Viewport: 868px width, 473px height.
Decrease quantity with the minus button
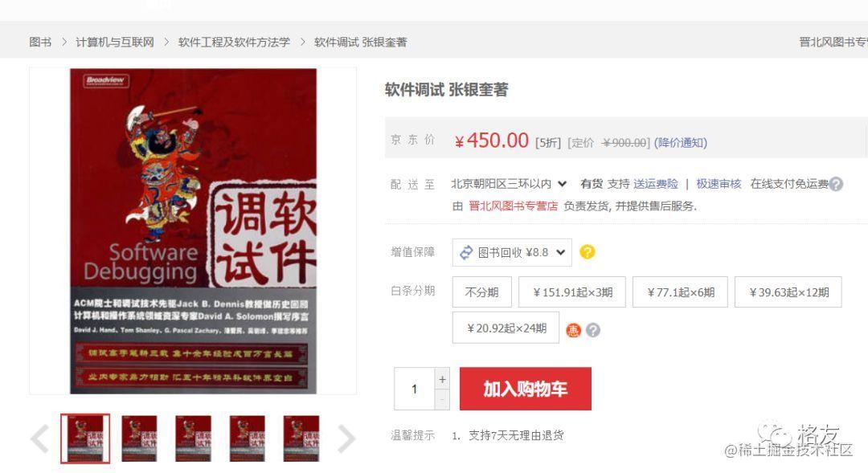(x=442, y=399)
